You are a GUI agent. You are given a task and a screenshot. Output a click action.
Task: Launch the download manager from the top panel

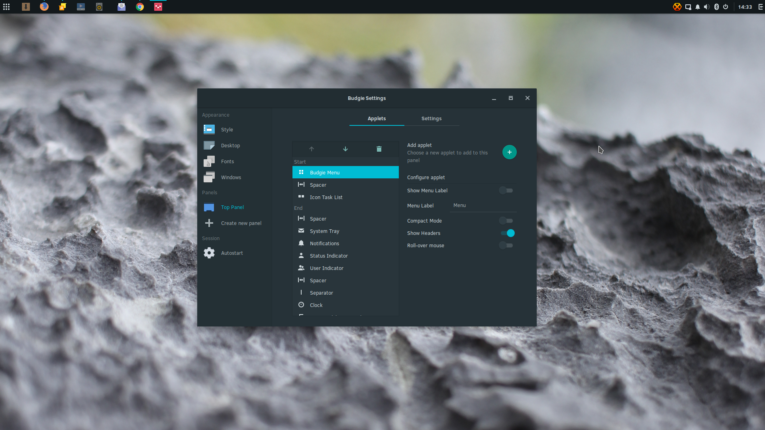tap(26, 7)
